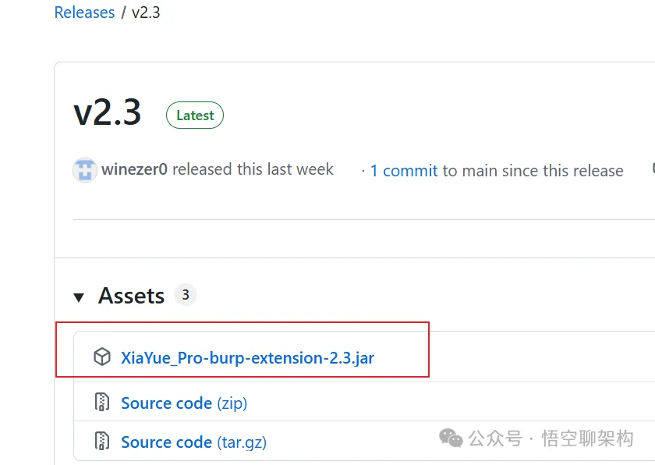The image size is (655, 465).
Task: Download the Source code (zip) link
Action: pyautogui.click(x=184, y=403)
